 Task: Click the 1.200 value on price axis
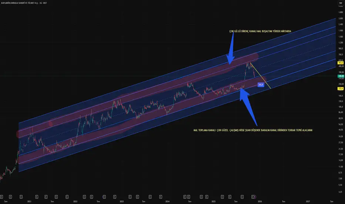coord(341,43)
